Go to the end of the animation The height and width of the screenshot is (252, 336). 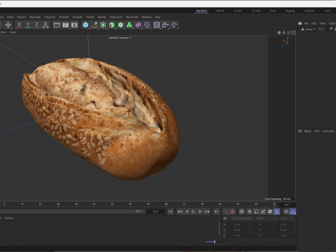[x=216, y=211]
